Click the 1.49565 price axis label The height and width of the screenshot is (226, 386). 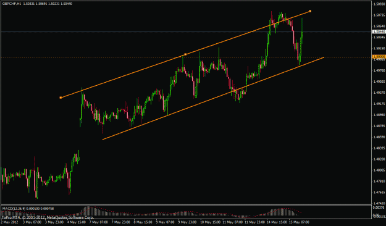coord(379,82)
